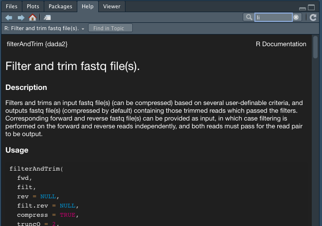The width and height of the screenshot is (322, 226).
Task: Click the search magnifier icon
Action: [249, 17]
